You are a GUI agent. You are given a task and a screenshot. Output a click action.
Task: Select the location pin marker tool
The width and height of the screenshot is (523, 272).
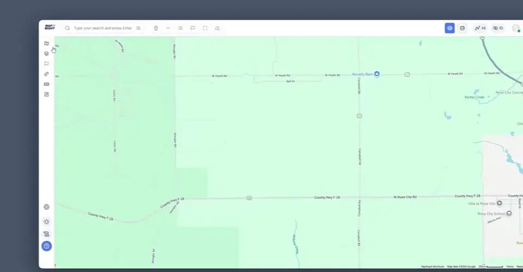(x=156, y=28)
